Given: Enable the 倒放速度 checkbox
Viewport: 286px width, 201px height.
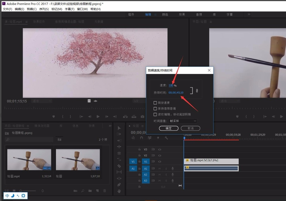Looking at the screenshot, I should pos(155,103).
